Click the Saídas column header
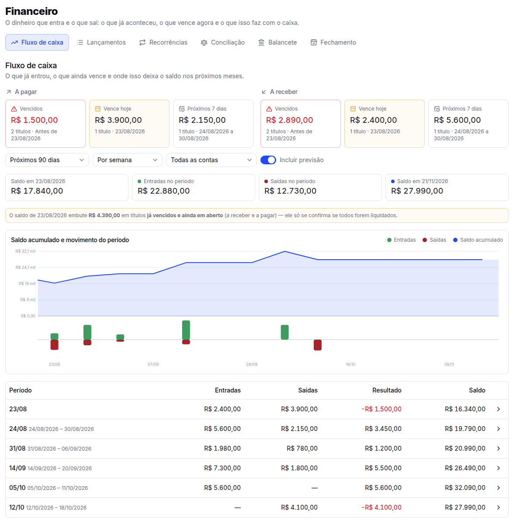 308,390
